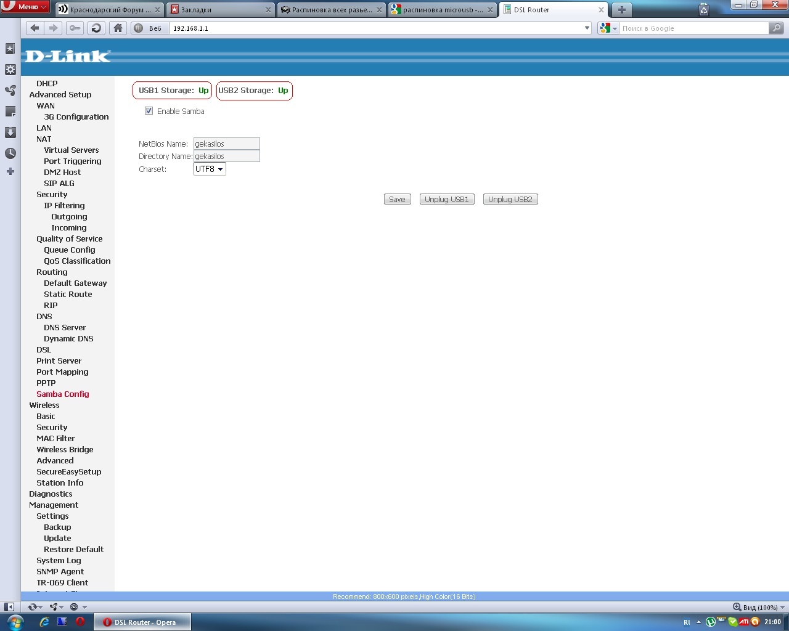Image resolution: width=789 pixels, height=631 pixels.
Task: Open the Bookmarks star panel in sidebar
Action: pos(10,49)
